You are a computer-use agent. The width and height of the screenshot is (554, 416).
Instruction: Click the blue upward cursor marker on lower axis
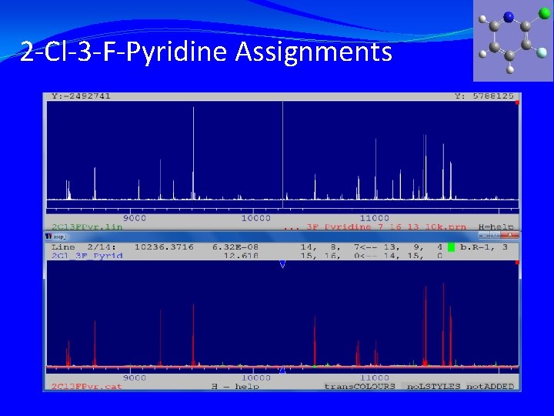click(x=282, y=371)
